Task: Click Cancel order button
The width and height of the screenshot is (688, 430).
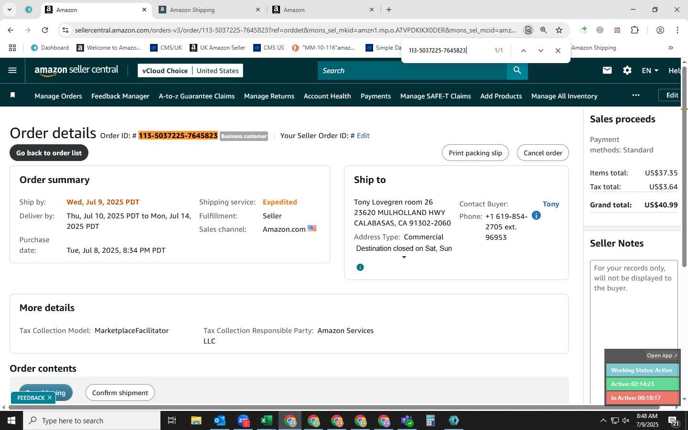Action: (543, 153)
